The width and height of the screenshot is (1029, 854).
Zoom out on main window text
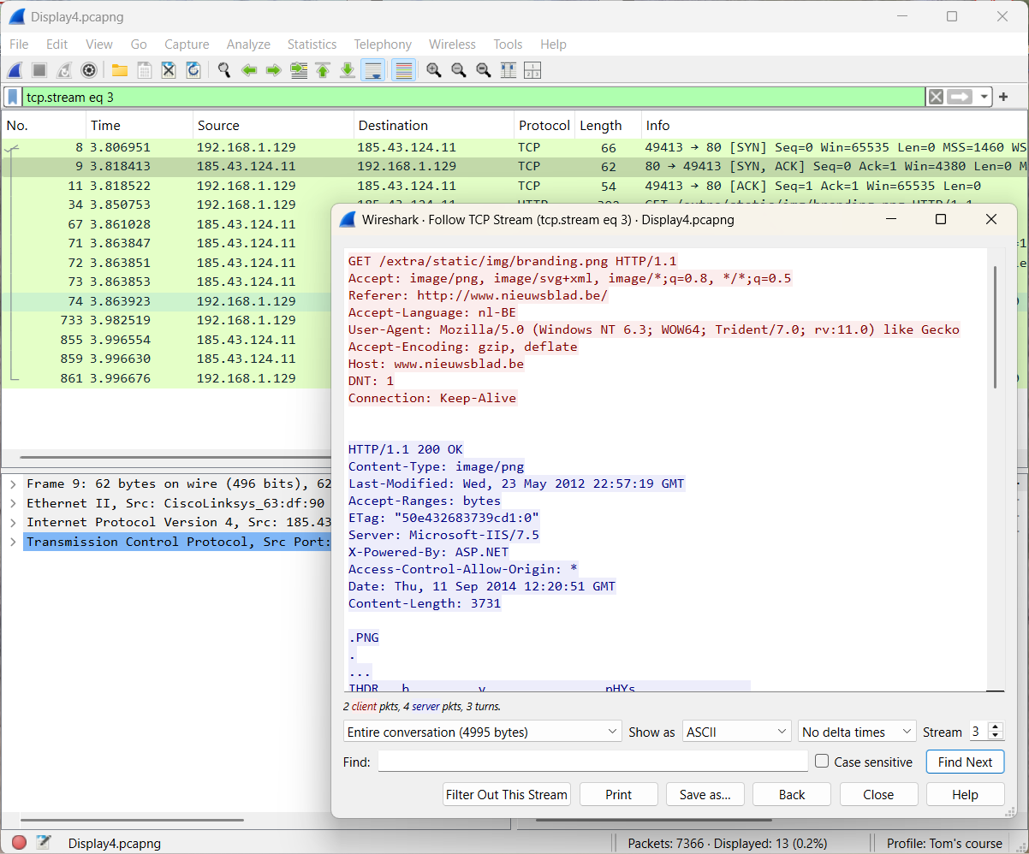(x=459, y=70)
